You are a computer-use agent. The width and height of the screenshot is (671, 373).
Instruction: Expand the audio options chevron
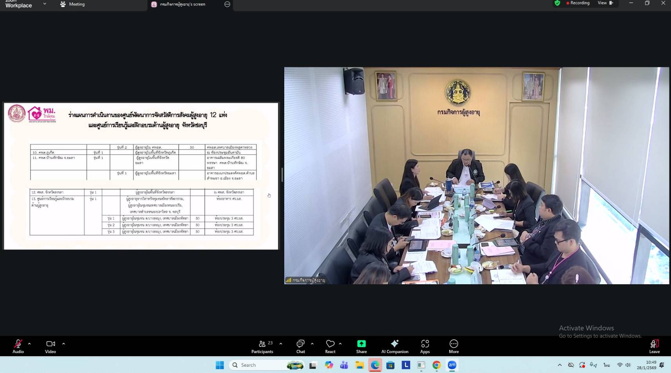pyautogui.click(x=29, y=344)
